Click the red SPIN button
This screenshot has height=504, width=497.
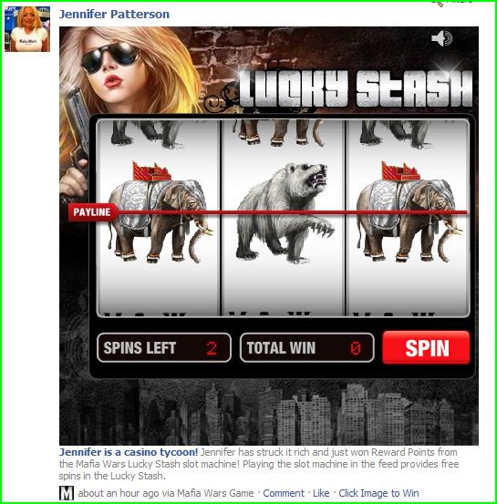[426, 348]
